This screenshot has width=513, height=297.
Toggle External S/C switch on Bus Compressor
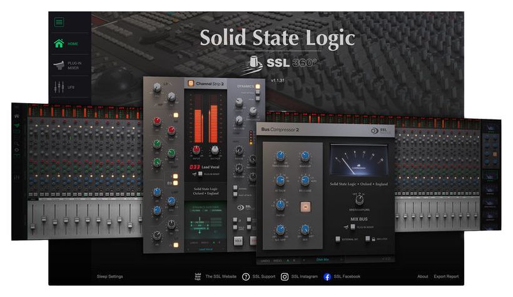338,239
